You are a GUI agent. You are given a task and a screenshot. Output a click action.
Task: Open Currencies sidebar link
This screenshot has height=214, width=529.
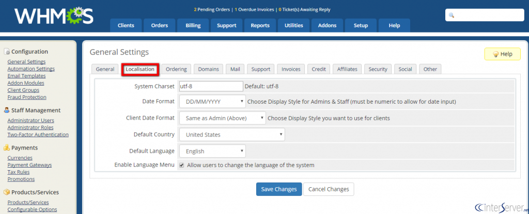coord(20,158)
